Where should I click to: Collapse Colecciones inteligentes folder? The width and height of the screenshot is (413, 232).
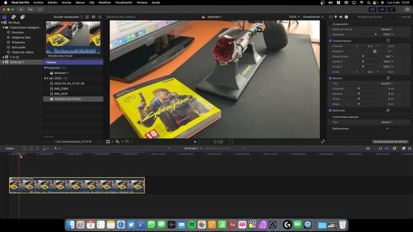point(4,27)
